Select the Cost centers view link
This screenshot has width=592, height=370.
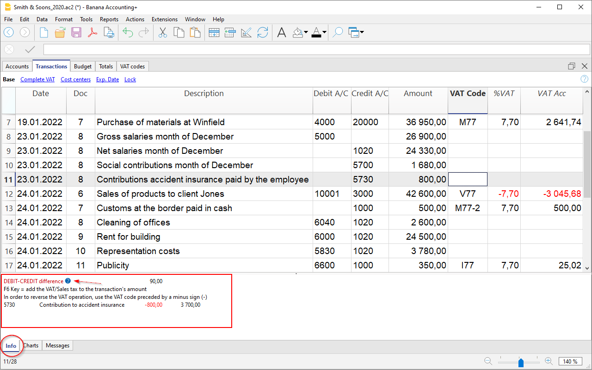75,79
